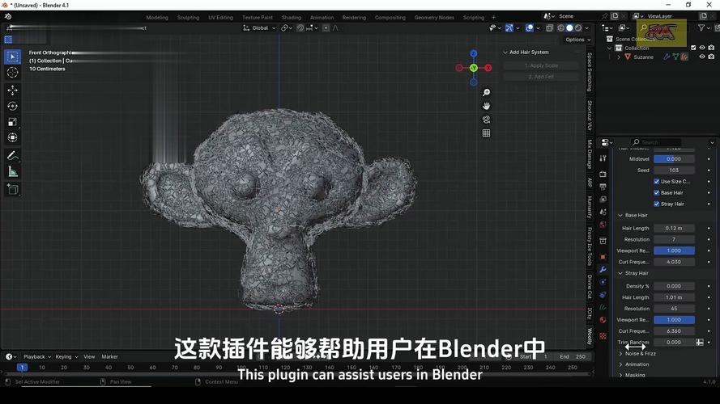Image resolution: width=720 pixels, height=404 pixels.
Task: Open the World properties tab icon
Action: 603,225
